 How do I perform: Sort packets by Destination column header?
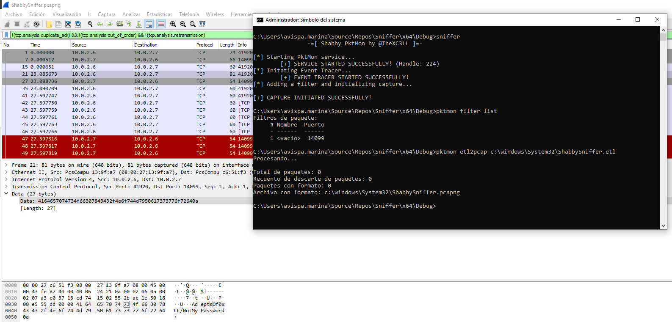click(163, 45)
